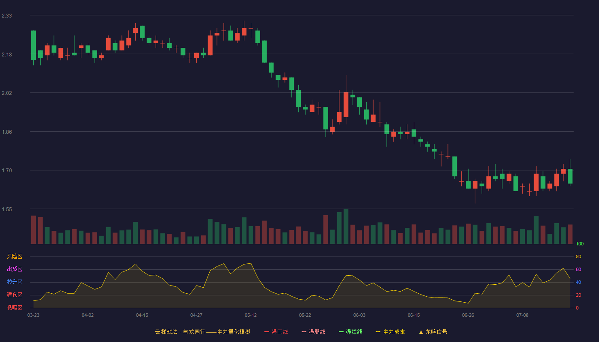Click the last green candlestick on the right
599x342 pixels.
570,176
